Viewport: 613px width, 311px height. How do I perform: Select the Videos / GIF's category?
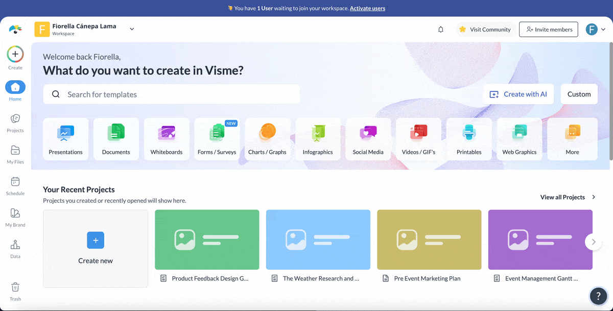click(x=419, y=138)
